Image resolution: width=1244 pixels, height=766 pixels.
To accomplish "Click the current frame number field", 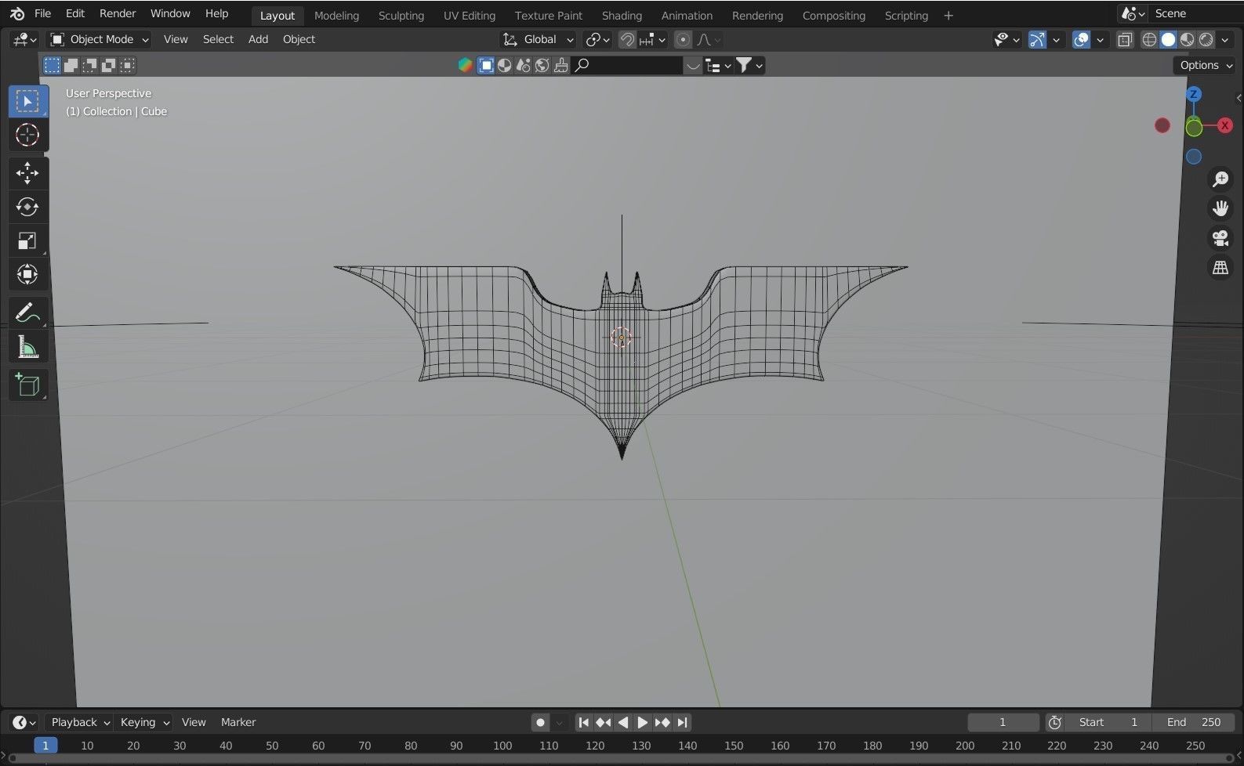I will pos(1003,722).
